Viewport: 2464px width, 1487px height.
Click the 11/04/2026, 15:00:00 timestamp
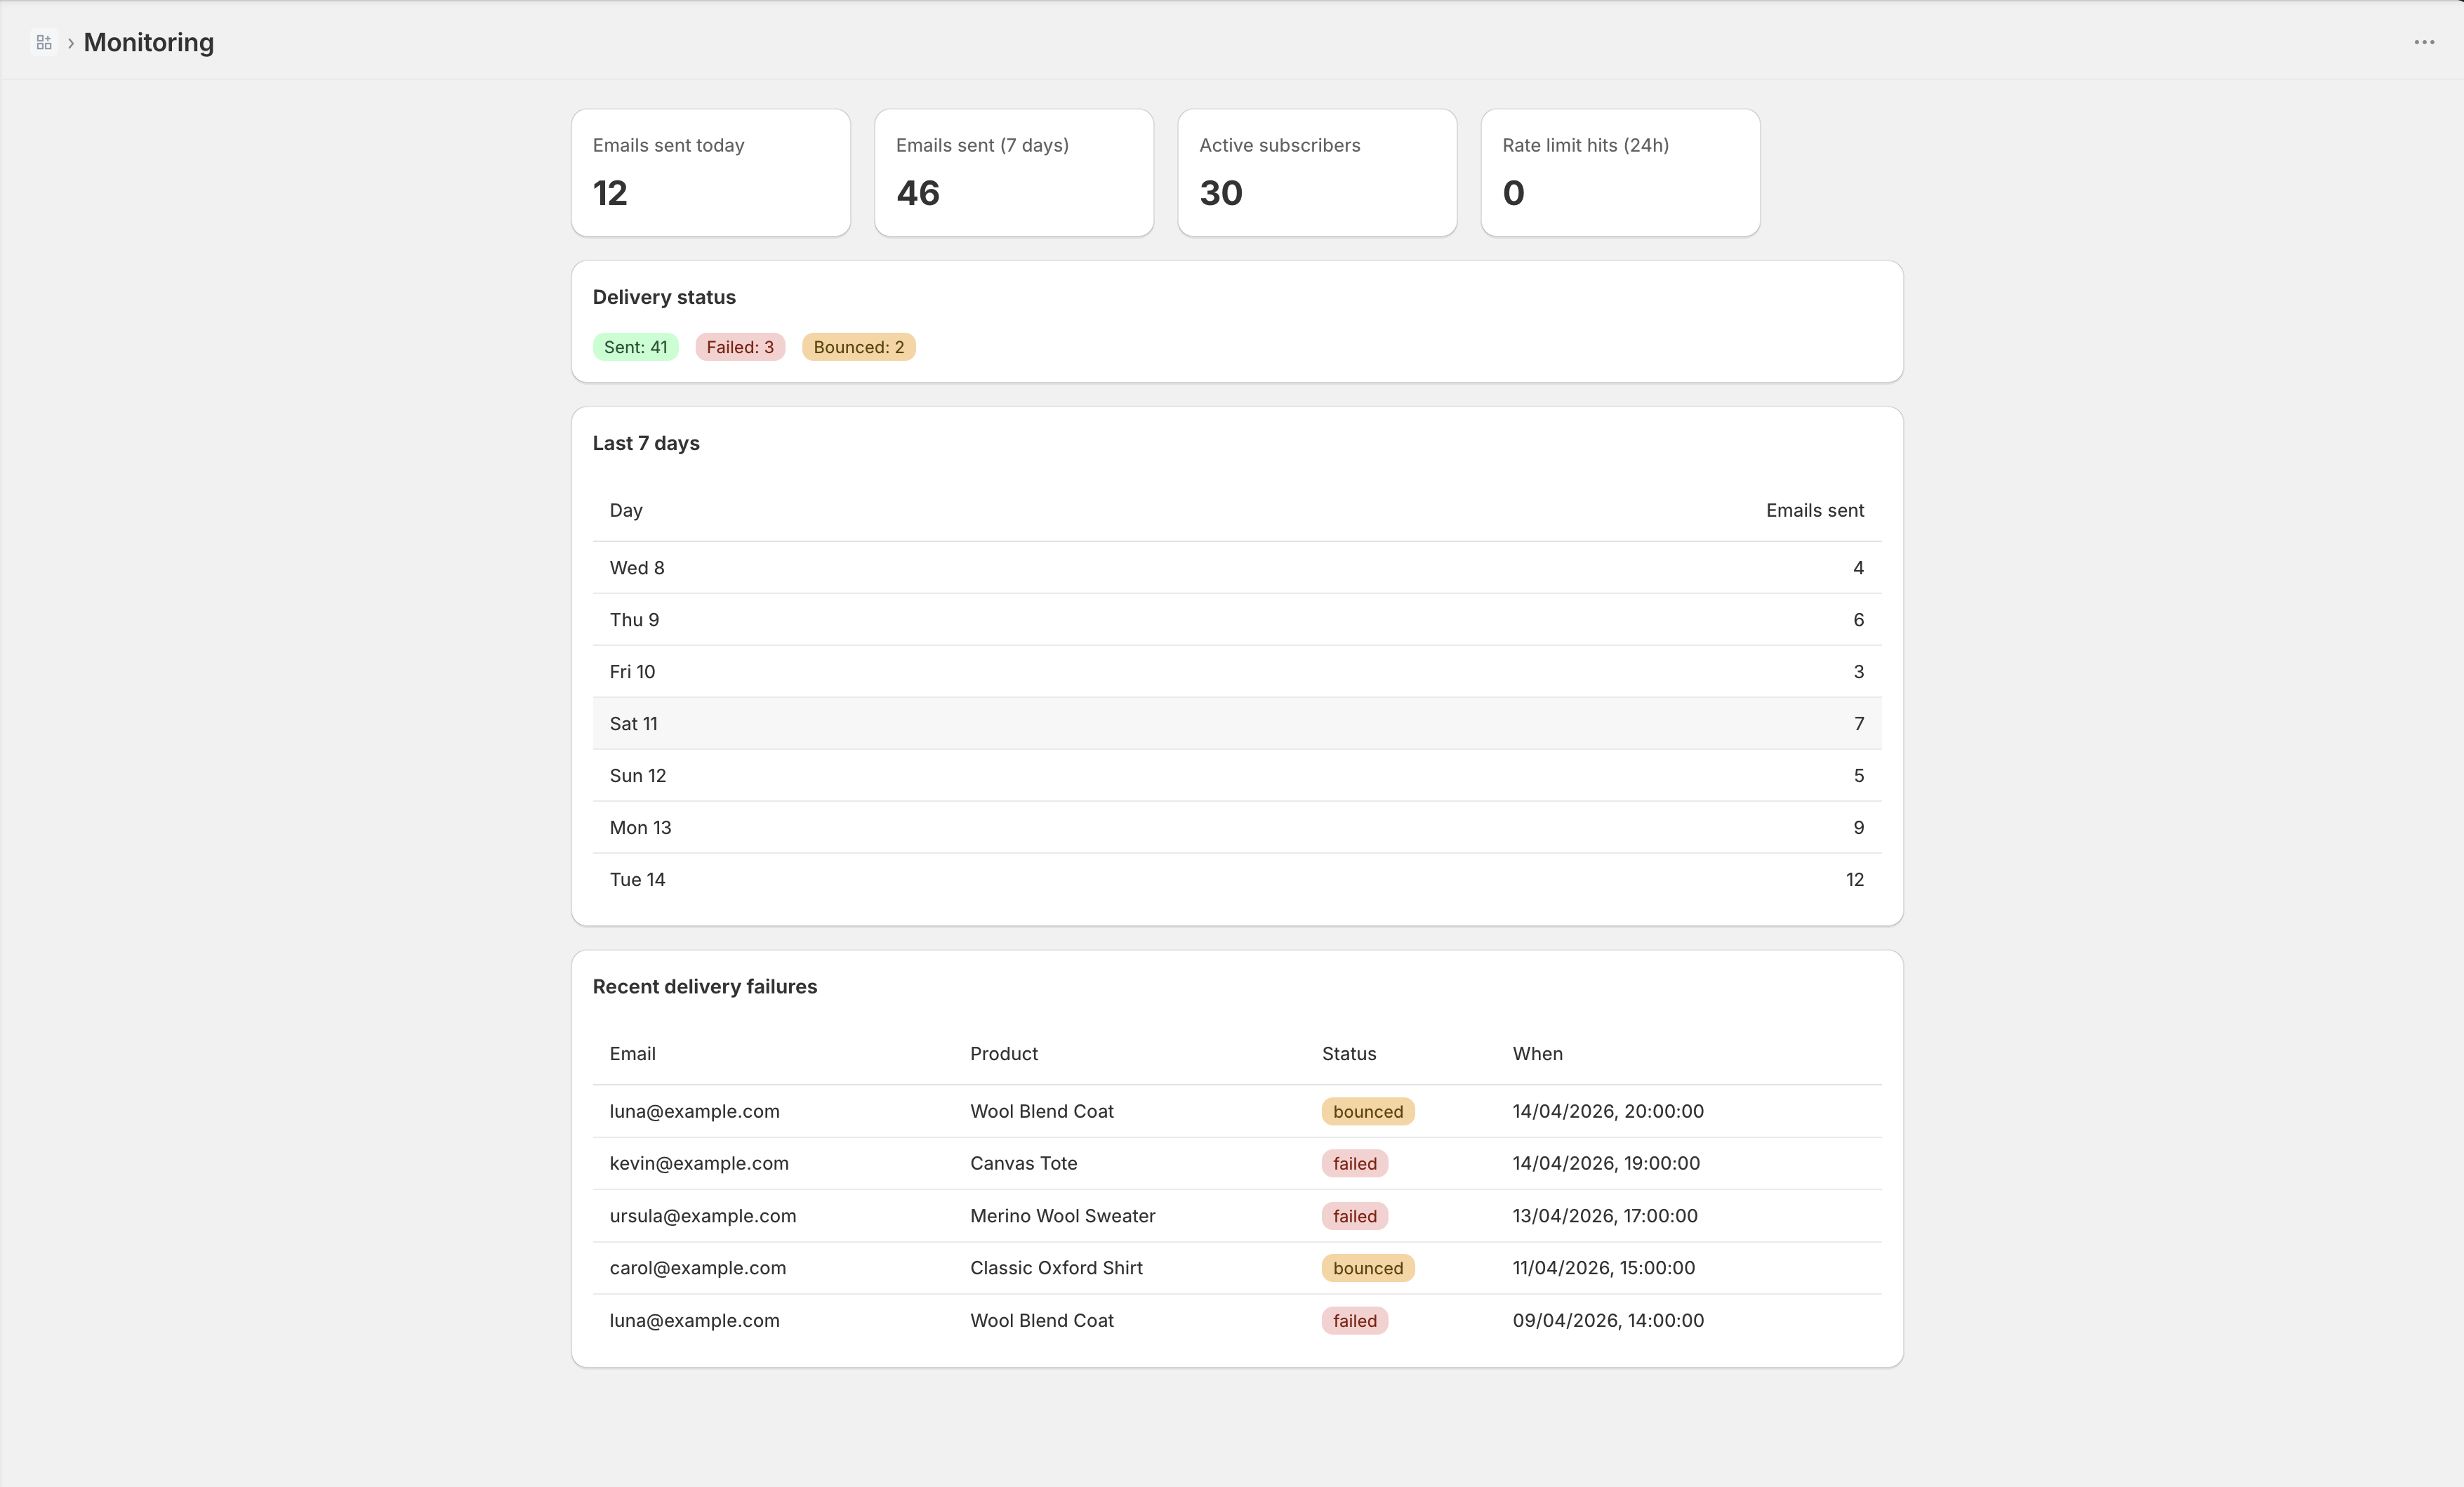1604,1268
